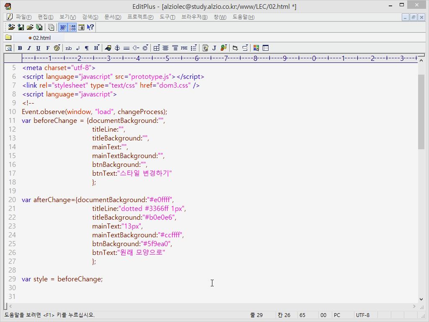This screenshot has height=322, width=429.
Task: Click the context help arrow-question icon
Action: pos(90,27)
